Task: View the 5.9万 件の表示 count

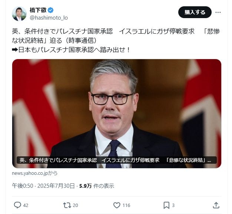Action: click(x=97, y=186)
